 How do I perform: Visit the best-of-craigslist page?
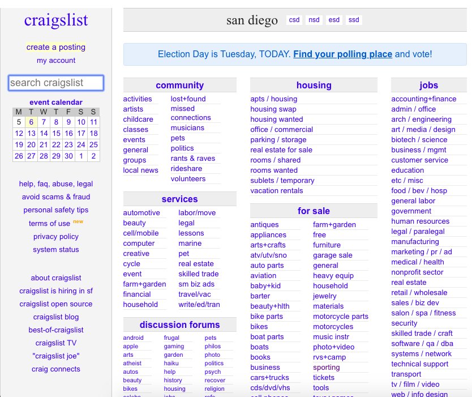56,330
